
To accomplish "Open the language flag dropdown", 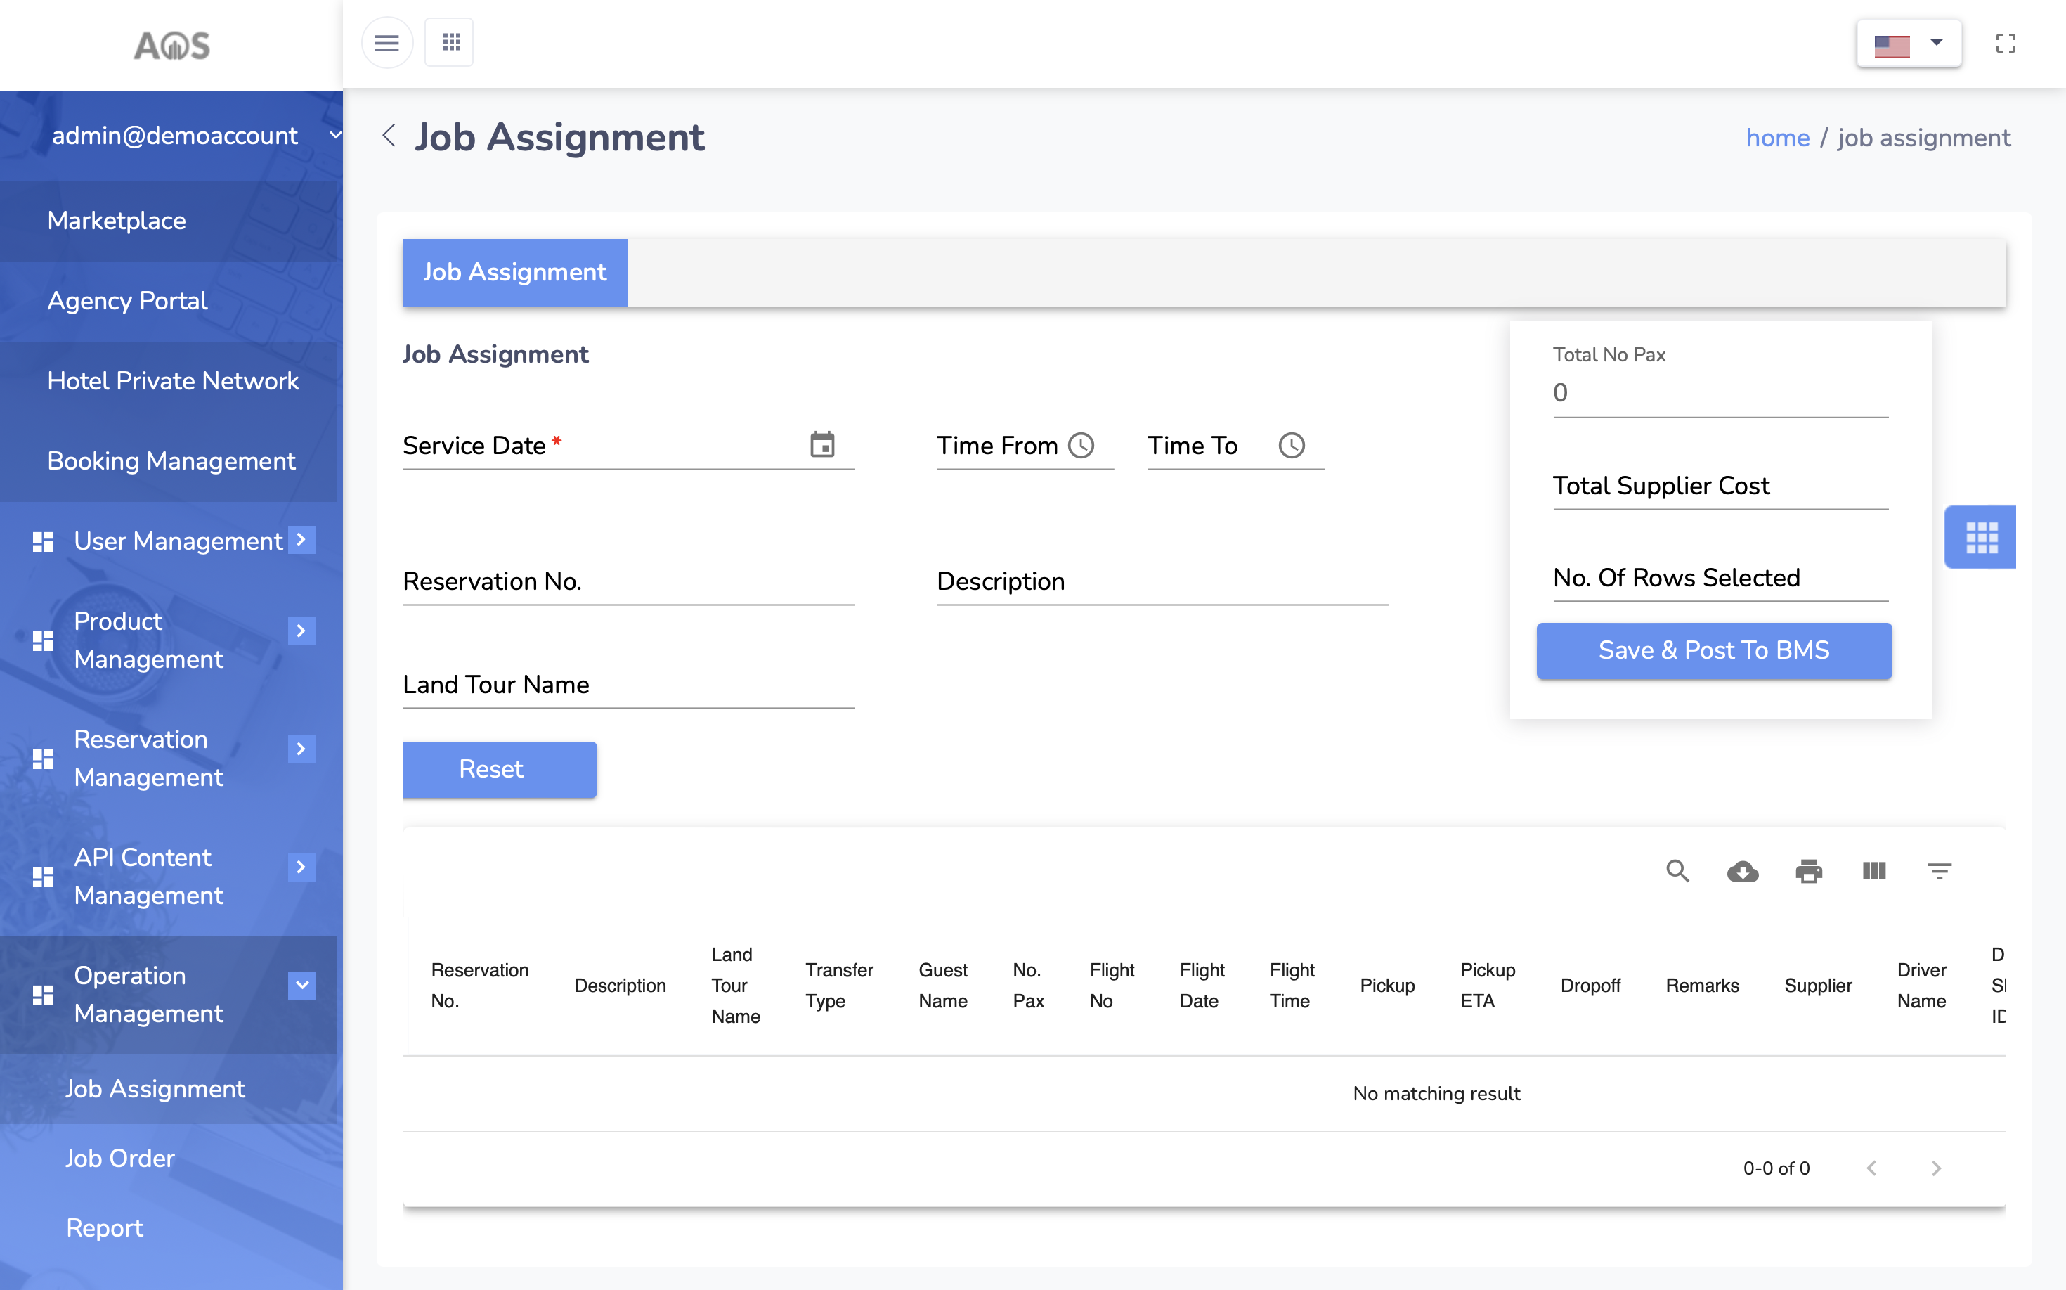I will 1909,44.
